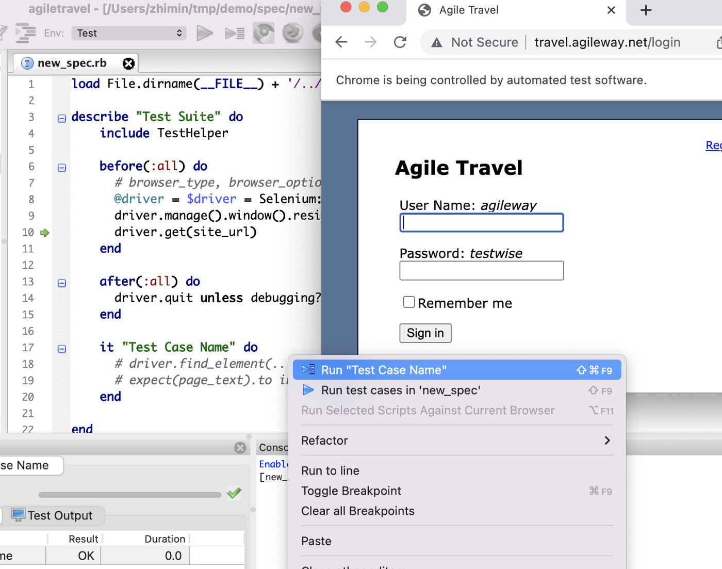
Task: Click the green arrow marker on line 10
Action: [x=45, y=233]
